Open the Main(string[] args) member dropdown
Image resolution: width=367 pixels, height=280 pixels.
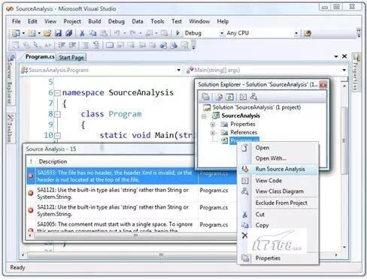344,70
